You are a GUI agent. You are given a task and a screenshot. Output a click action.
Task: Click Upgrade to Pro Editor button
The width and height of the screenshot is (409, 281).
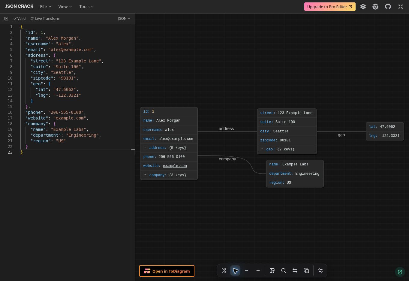(x=330, y=7)
